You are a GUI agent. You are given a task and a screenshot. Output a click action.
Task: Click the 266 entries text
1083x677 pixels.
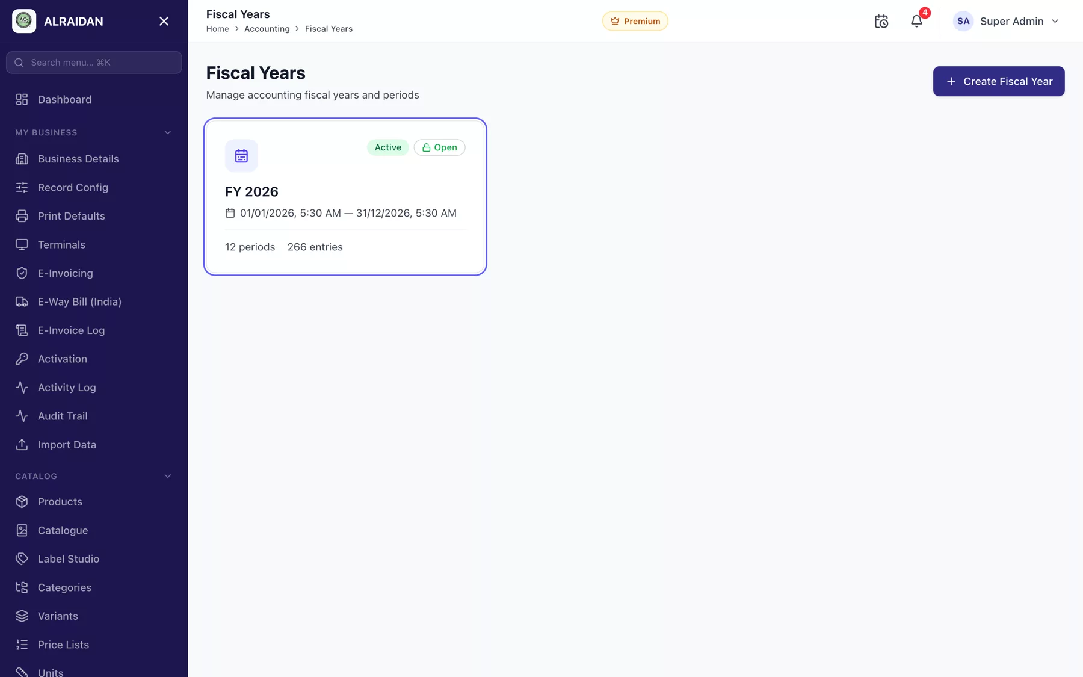(x=315, y=247)
